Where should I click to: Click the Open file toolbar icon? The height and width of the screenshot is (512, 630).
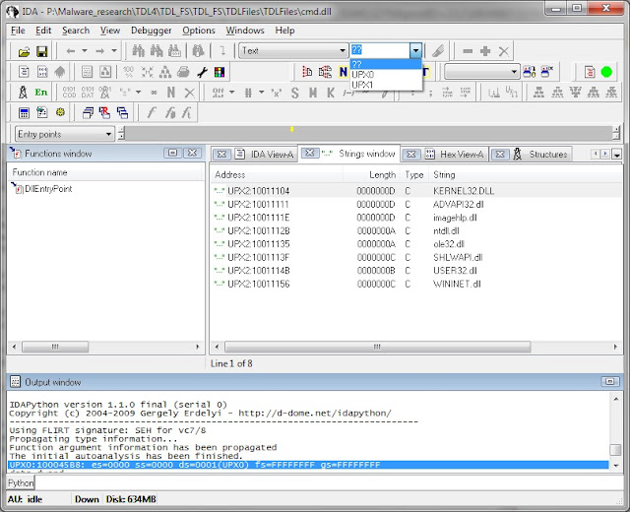(24, 51)
